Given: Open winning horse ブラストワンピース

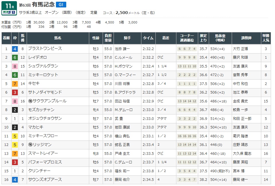Looking at the screenshot, I should pyautogui.click(x=45, y=49).
